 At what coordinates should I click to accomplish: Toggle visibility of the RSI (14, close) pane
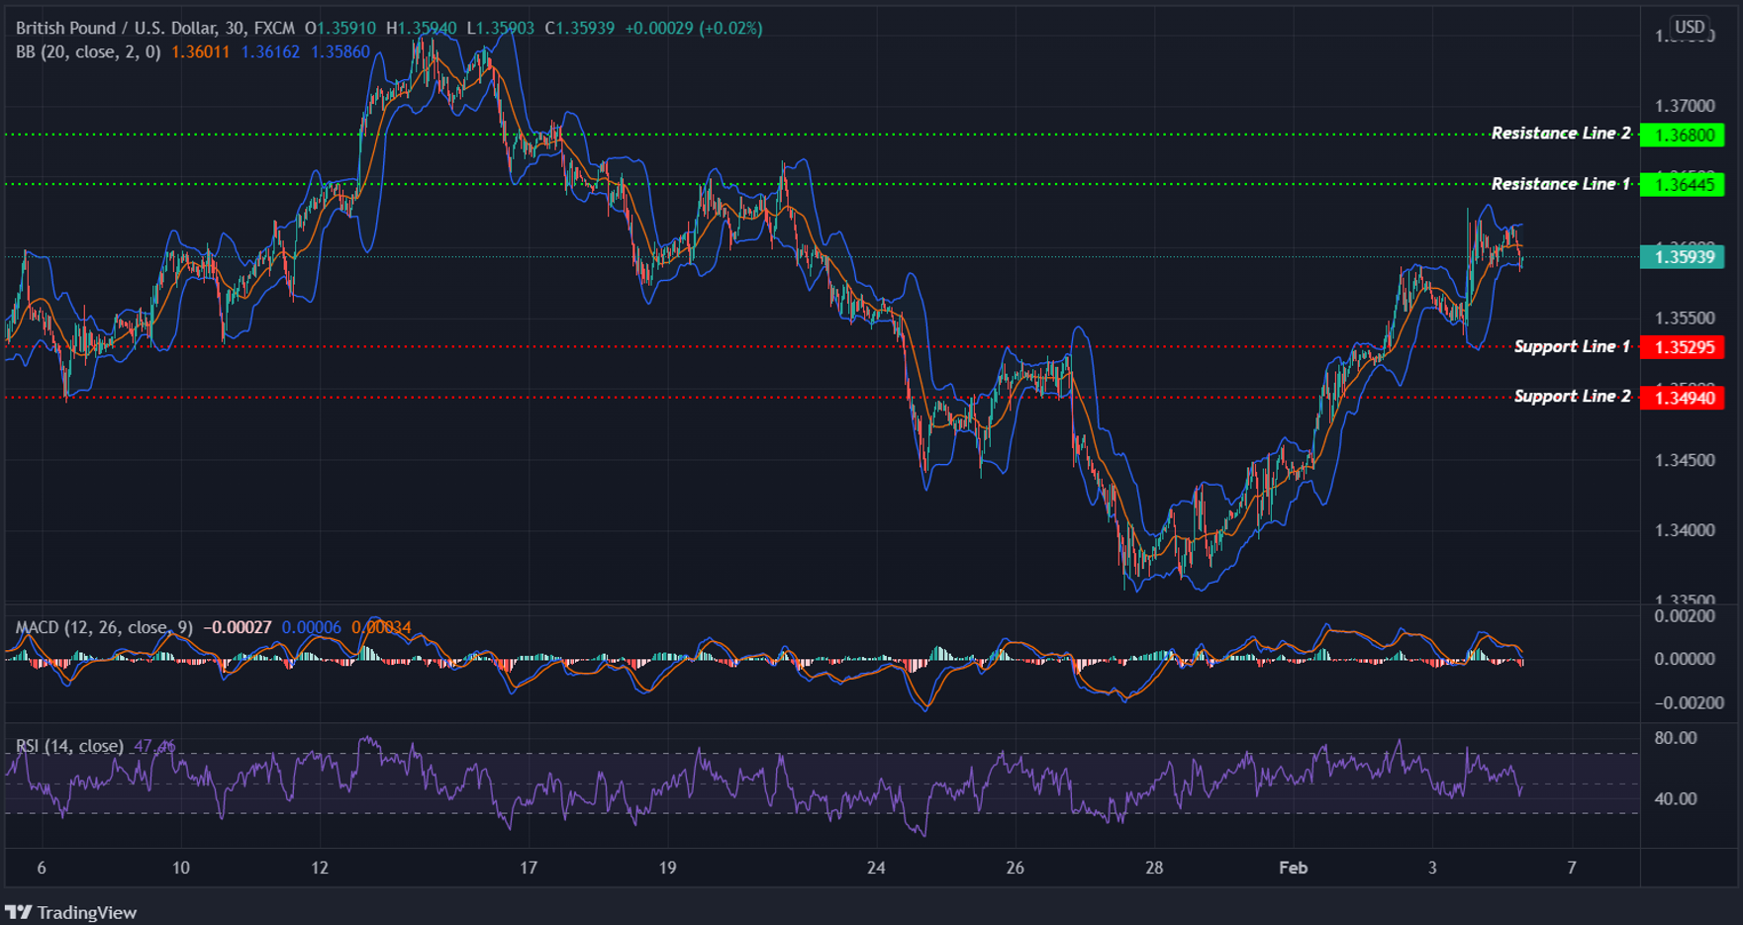[x=69, y=745]
